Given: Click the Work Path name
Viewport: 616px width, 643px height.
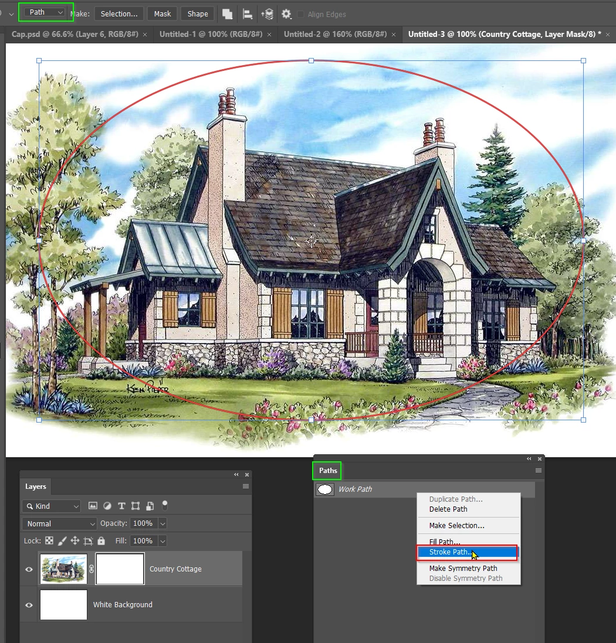Looking at the screenshot, I should [355, 489].
